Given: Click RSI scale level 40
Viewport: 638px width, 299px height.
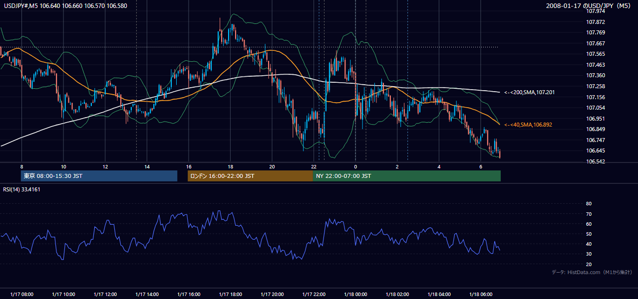Looking at the screenshot, I should [x=589, y=244].
